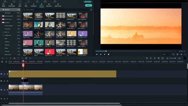The image size is (188, 106).
Task: Select the Negative Red effect thumbnail
Action: pyautogui.click(x=50, y=52)
